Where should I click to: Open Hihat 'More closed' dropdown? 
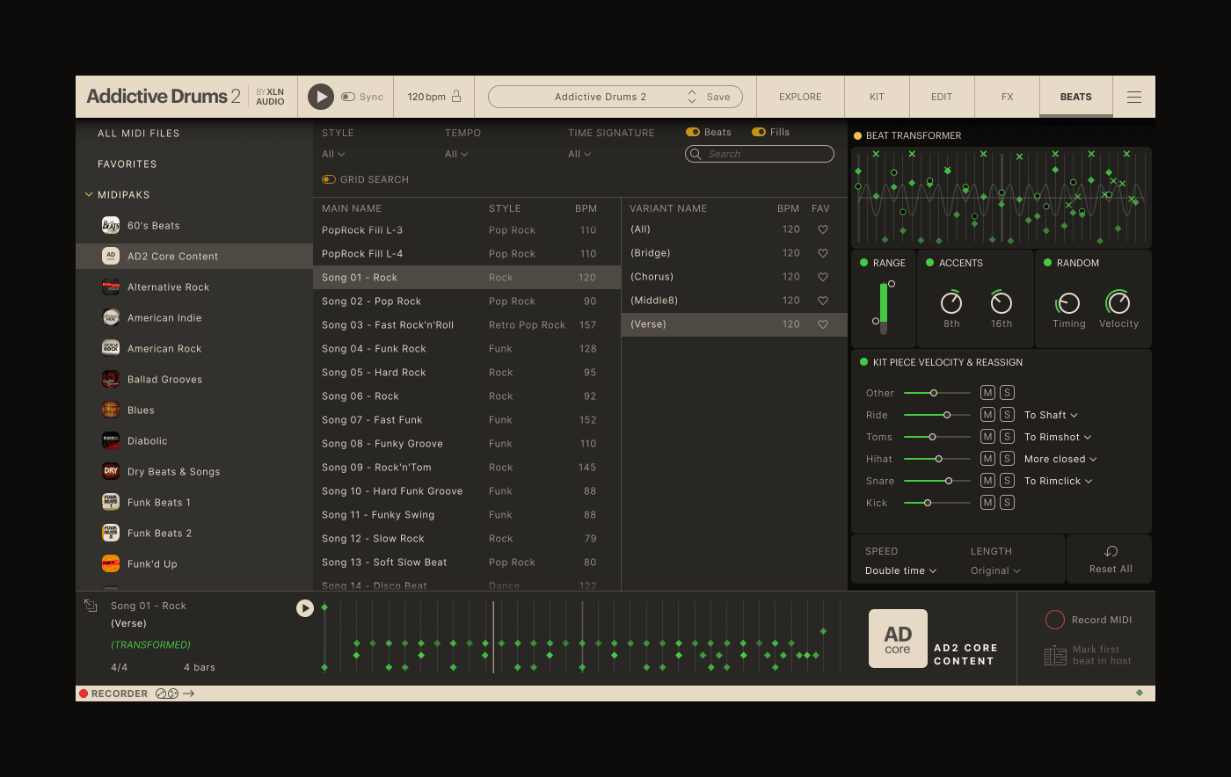tap(1060, 459)
